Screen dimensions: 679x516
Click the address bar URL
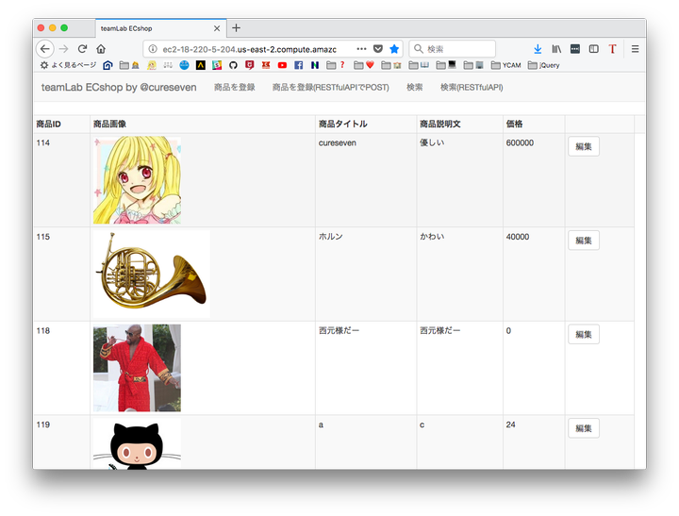(x=249, y=49)
